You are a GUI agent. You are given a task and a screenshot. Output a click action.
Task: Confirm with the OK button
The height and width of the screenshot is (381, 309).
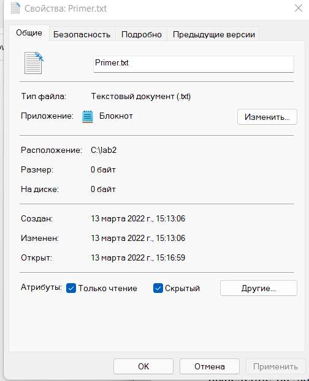click(143, 366)
